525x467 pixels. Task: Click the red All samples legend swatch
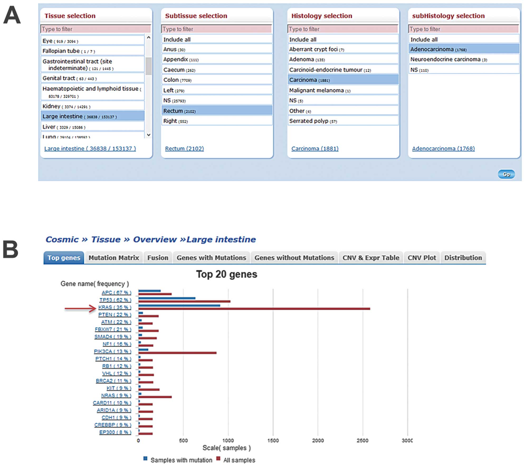pos(218,458)
